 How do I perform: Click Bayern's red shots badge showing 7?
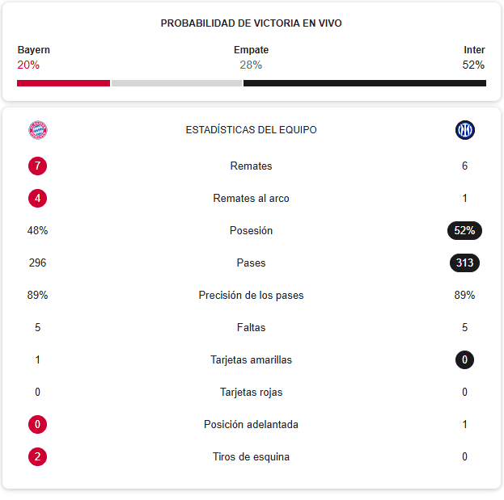pyautogui.click(x=37, y=166)
